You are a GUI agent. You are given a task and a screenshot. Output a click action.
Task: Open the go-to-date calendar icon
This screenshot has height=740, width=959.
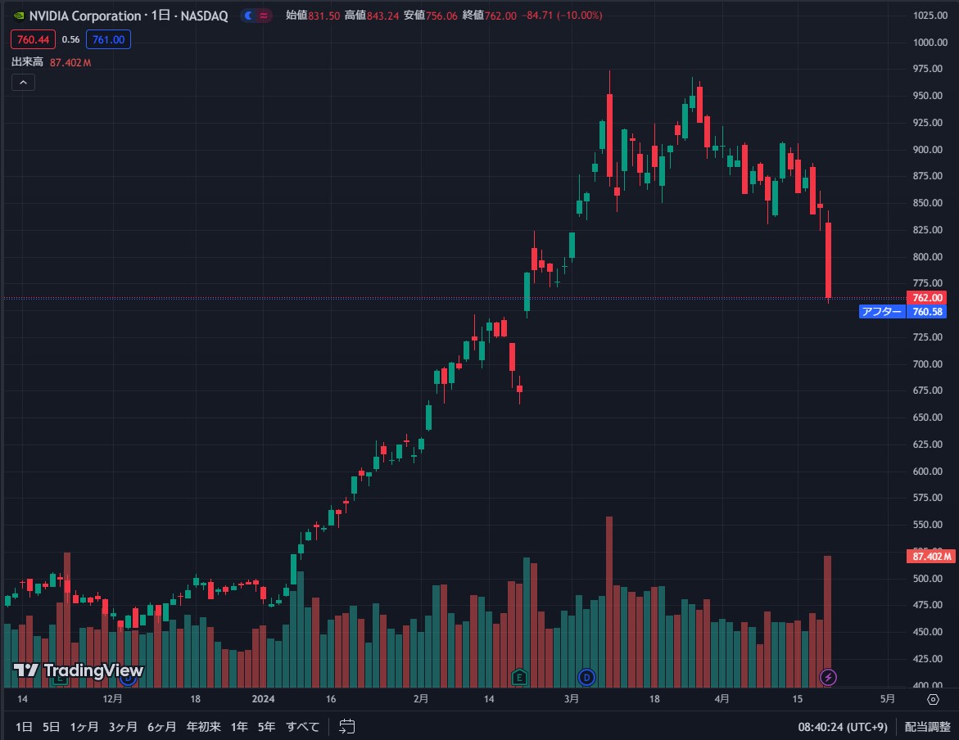pos(346,727)
